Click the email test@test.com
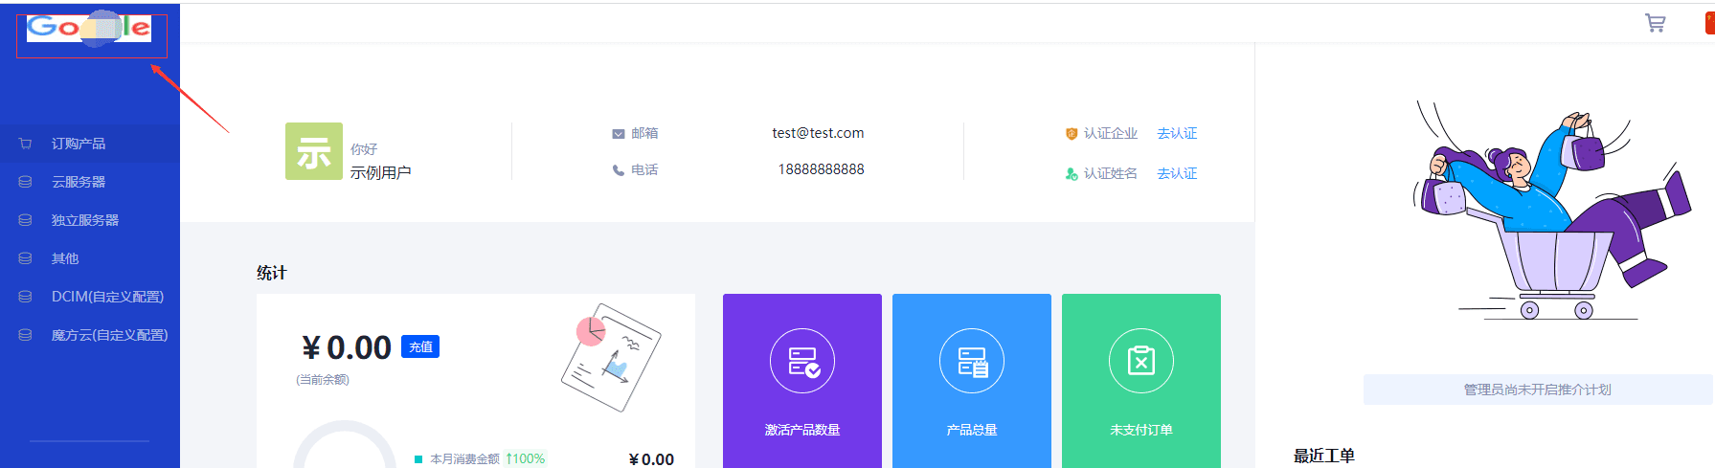1715x468 pixels. pos(818,133)
